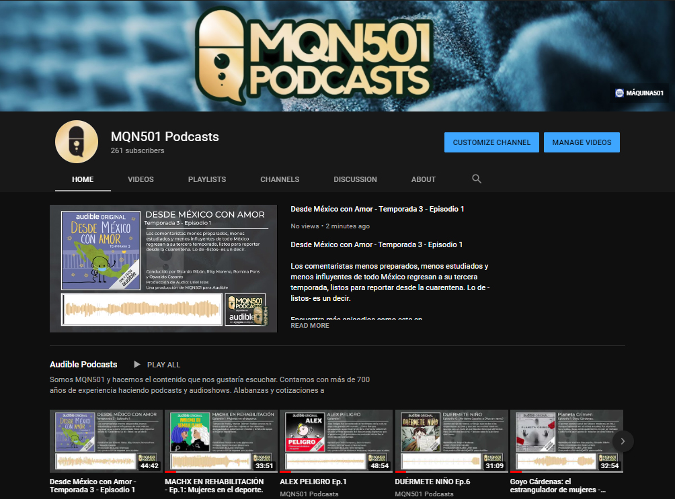Click MQN501 Podcasts channel name under Duérmete Niño
Viewport: 675px width, 499px height.
pos(424,494)
